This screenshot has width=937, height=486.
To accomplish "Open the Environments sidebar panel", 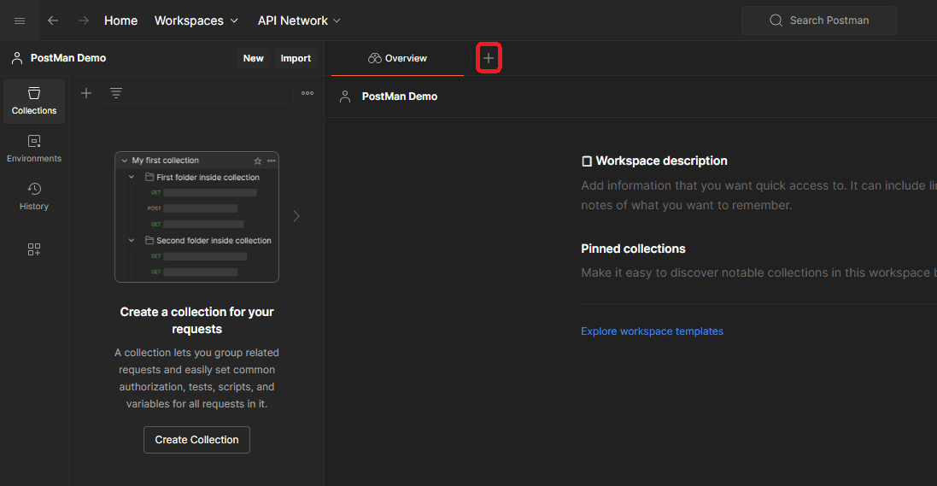I will click(x=34, y=149).
